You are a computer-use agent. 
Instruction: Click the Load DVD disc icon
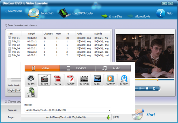(34, 13)
